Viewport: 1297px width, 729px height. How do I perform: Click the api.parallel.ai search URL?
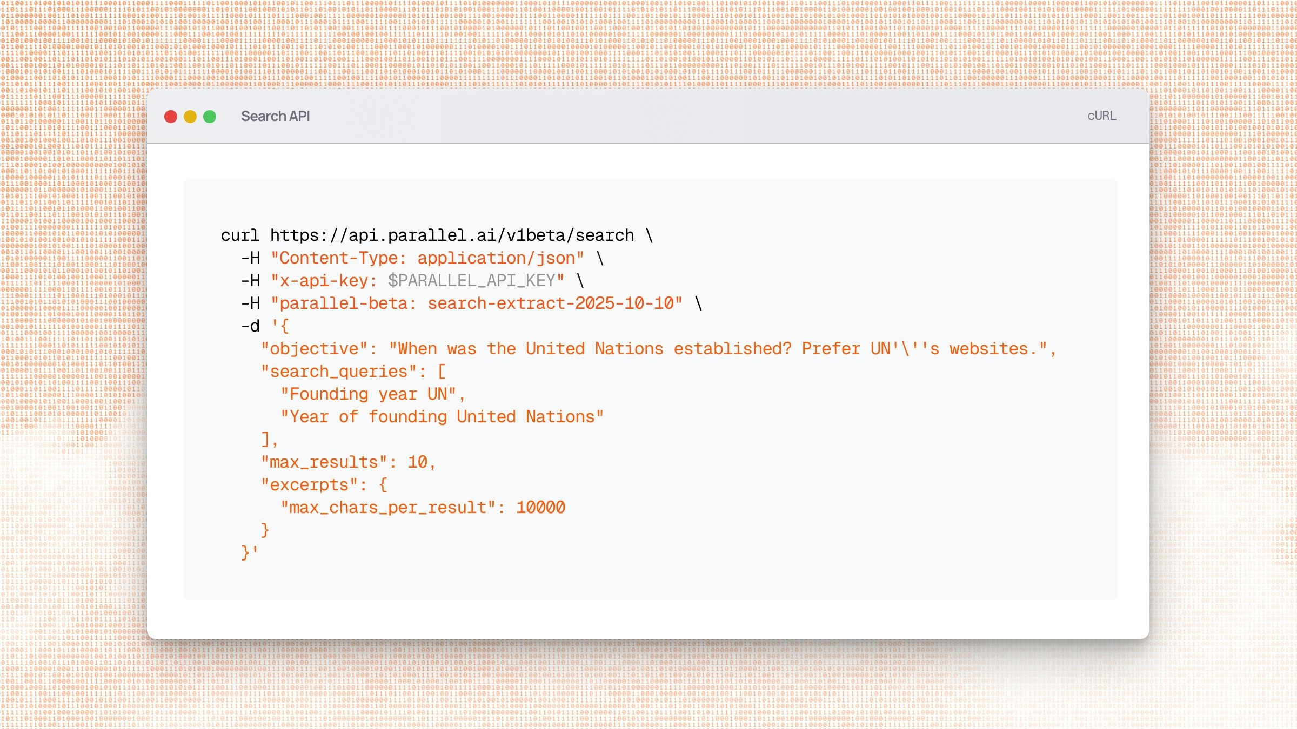pos(452,235)
